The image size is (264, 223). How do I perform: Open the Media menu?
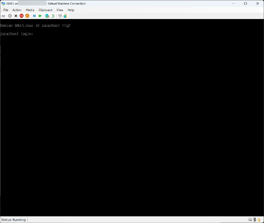tap(30, 10)
